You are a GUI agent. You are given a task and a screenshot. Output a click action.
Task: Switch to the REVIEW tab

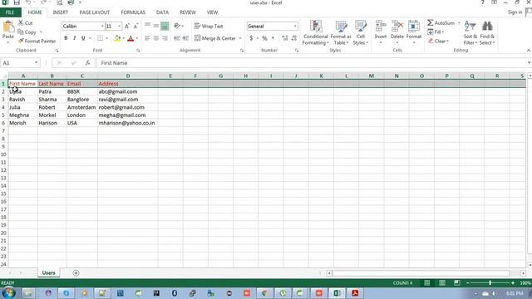point(188,12)
